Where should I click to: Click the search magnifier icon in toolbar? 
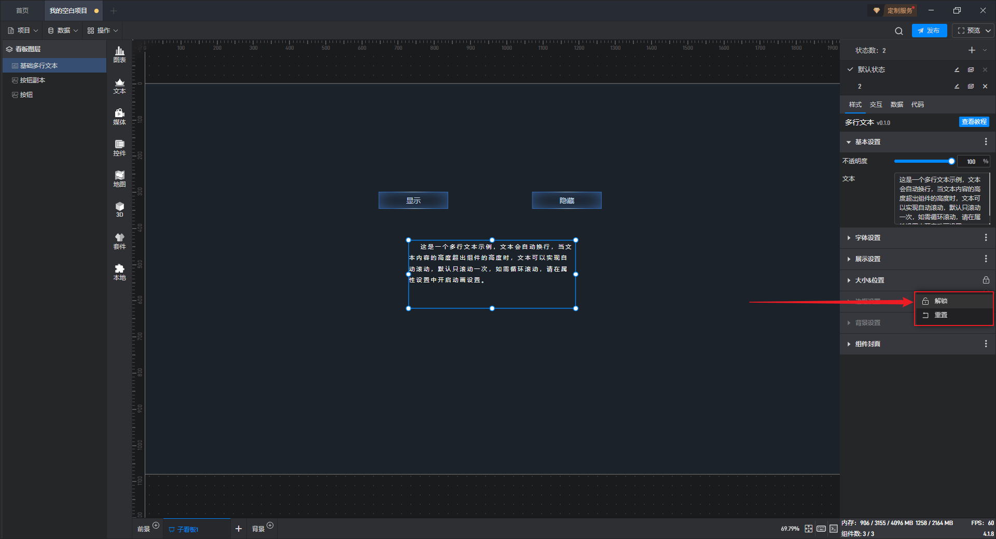point(898,31)
